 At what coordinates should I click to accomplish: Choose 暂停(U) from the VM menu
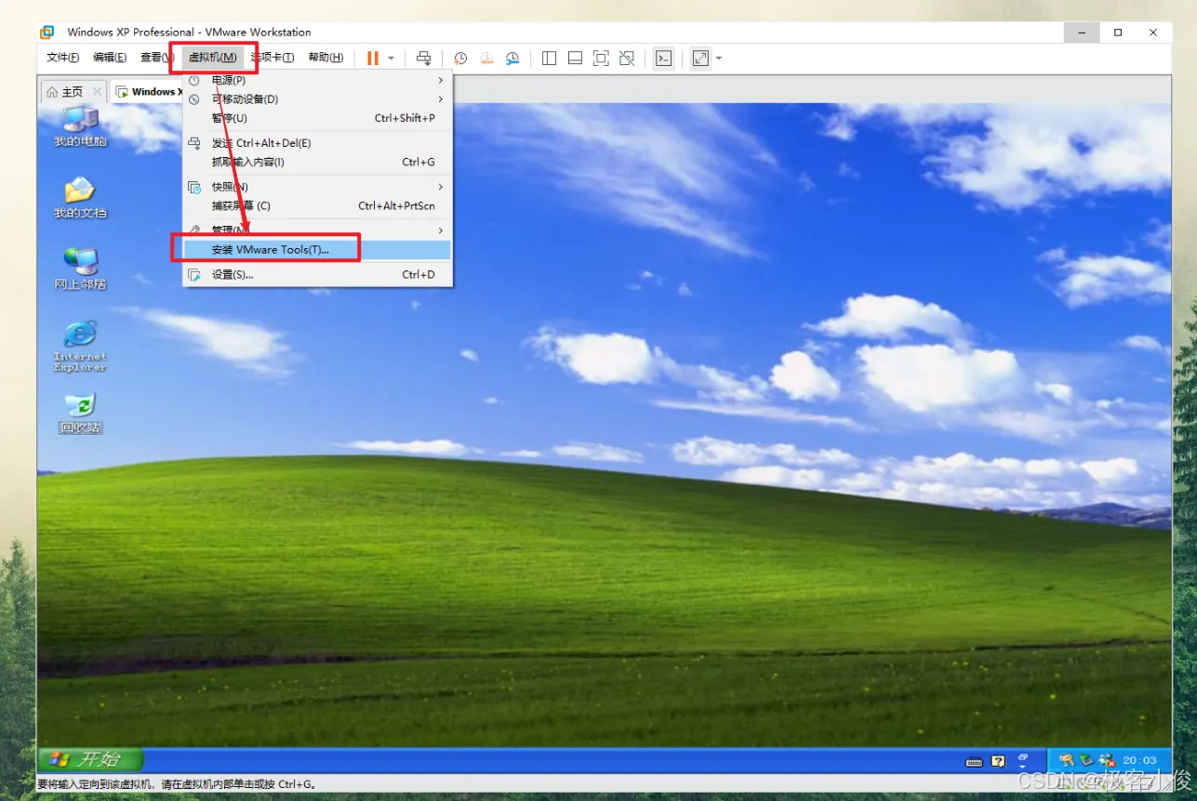coord(317,118)
